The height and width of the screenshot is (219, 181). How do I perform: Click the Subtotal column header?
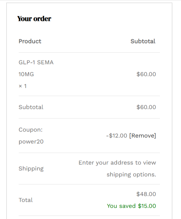(x=143, y=41)
